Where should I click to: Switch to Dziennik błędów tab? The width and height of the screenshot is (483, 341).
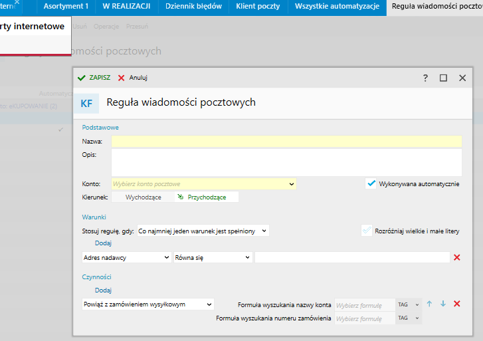[x=193, y=7]
